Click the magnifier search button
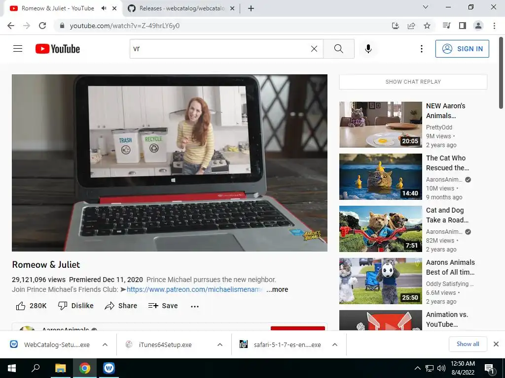 tap(338, 49)
